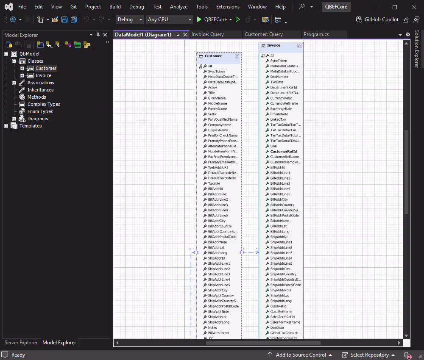Expand the Customer class tree node

pos(22,68)
